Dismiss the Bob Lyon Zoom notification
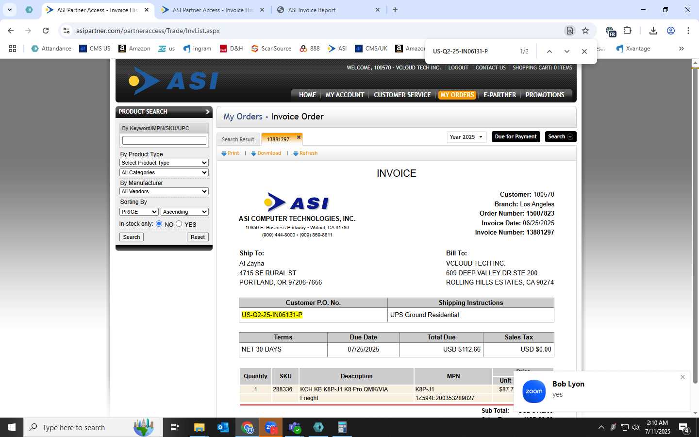Viewport: 699px width, 437px height. 682,377
